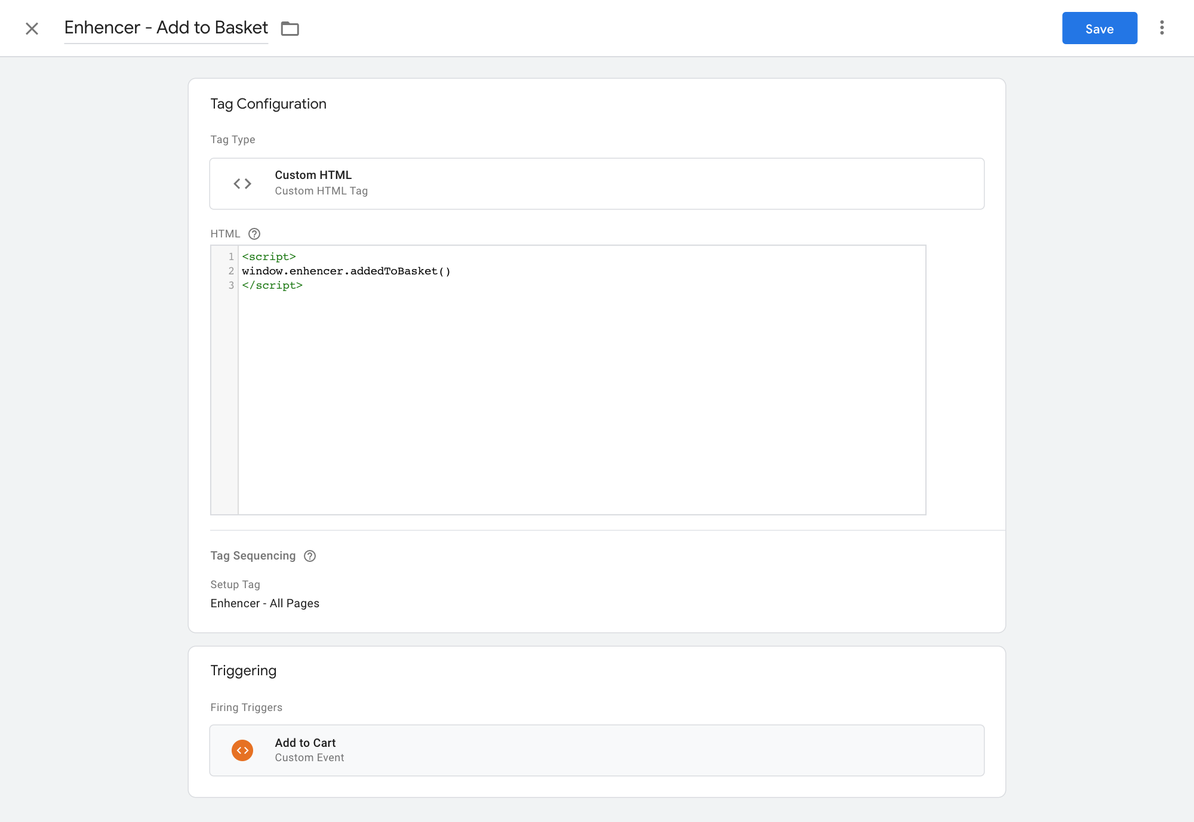Open the Custom HTML tag type card

(x=597, y=184)
